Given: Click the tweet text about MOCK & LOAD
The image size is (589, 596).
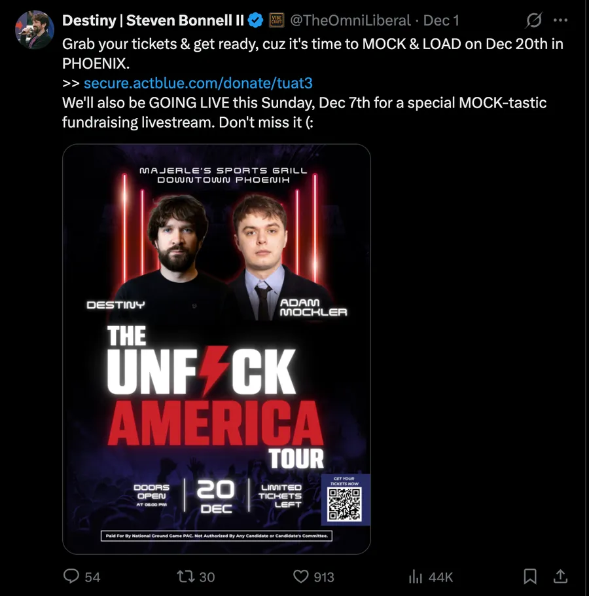Looking at the screenshot, I should click(313, 45).
